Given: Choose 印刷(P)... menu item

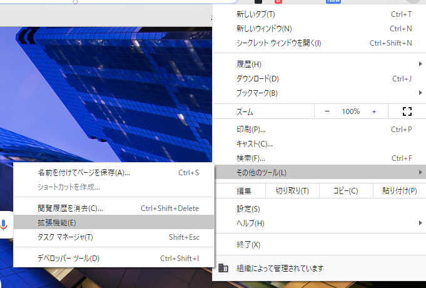Looking at the screenshot, I should (320, 130).
